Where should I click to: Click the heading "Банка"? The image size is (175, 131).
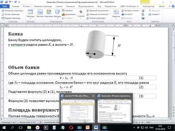click(15, 34)
